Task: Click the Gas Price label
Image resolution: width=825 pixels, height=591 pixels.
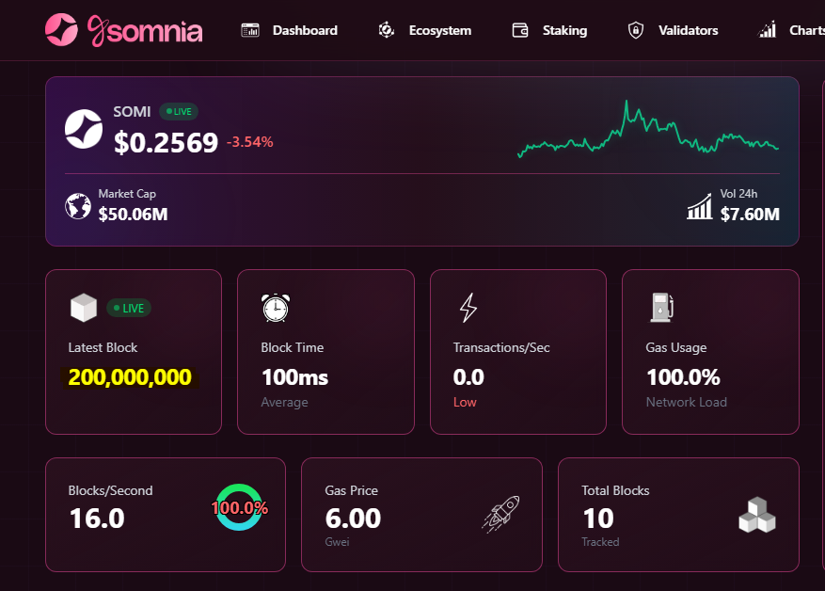Action: tap(352, 490)
